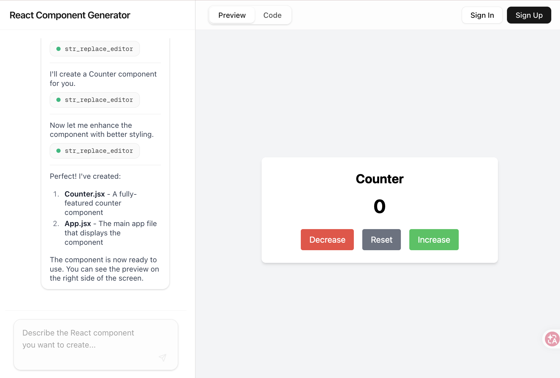Click the React Component Generator title
Image resolution: width=560 pixels, height=378 pixels.
[70, 15]
